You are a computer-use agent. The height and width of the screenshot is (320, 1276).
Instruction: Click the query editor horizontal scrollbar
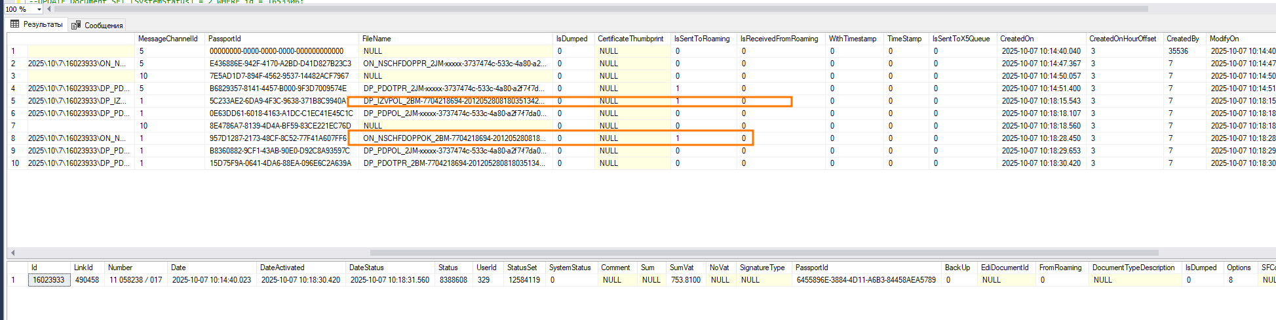[602, 9]
